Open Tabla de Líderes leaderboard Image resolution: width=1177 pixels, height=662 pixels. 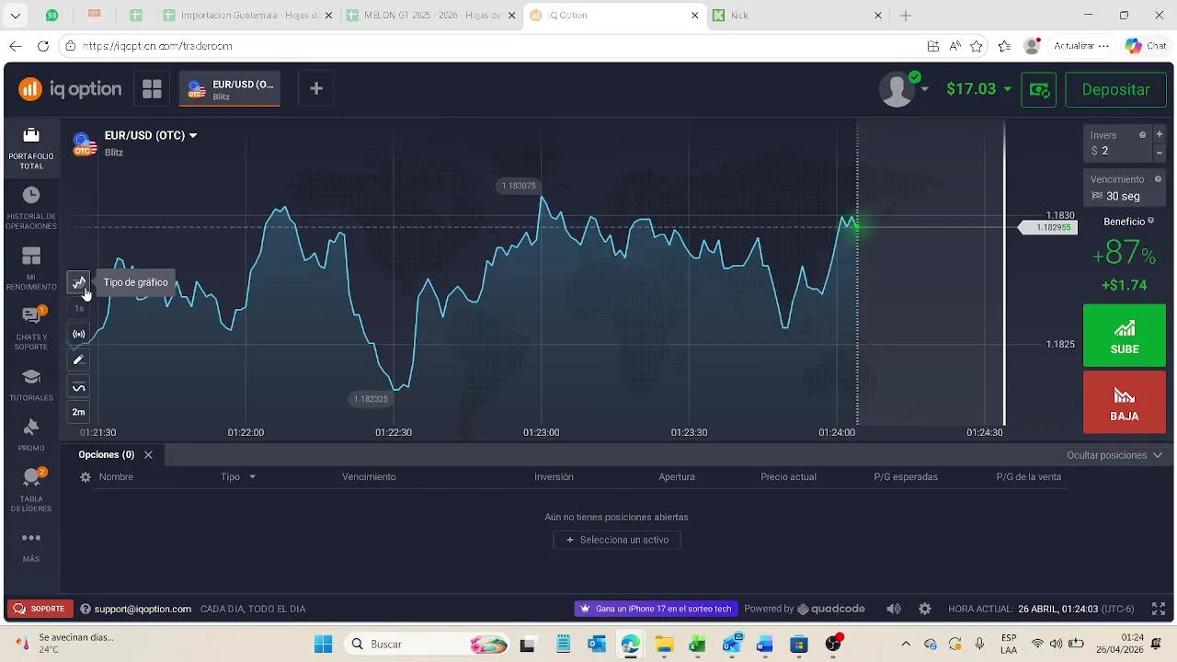coord(31,490)
